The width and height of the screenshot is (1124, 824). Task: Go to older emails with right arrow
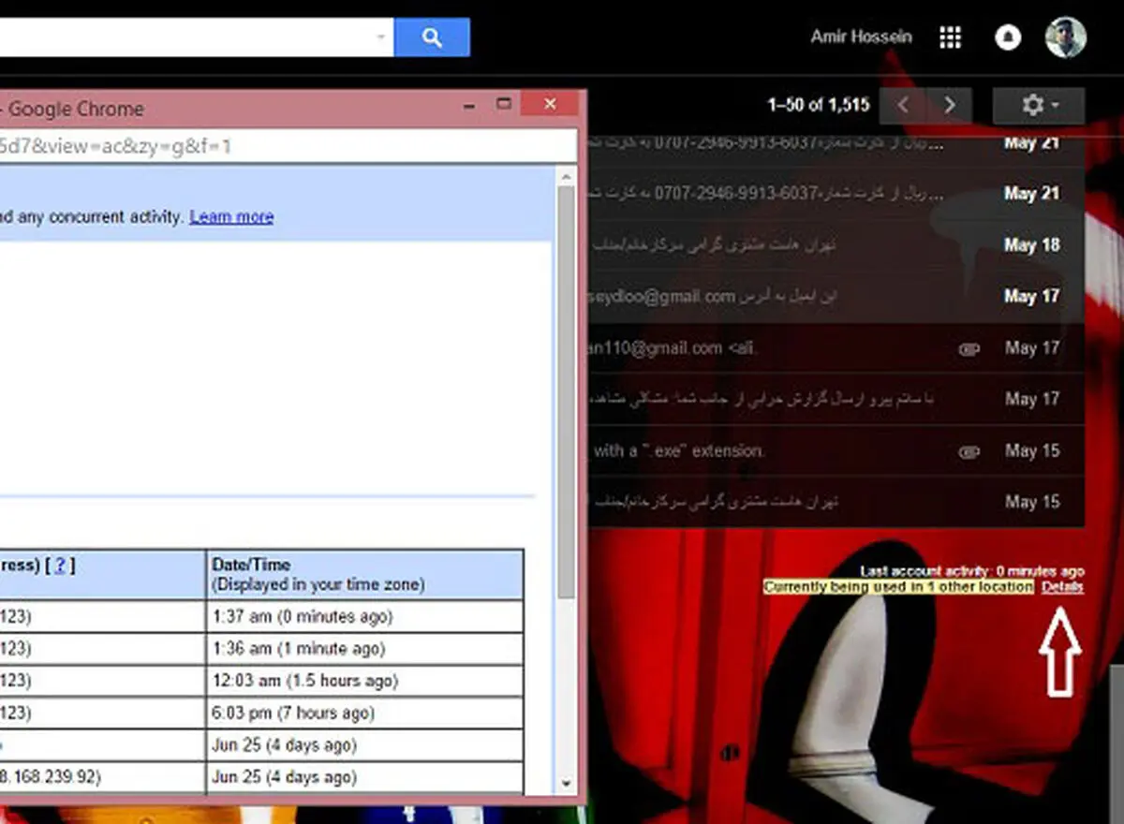(949, 105)
